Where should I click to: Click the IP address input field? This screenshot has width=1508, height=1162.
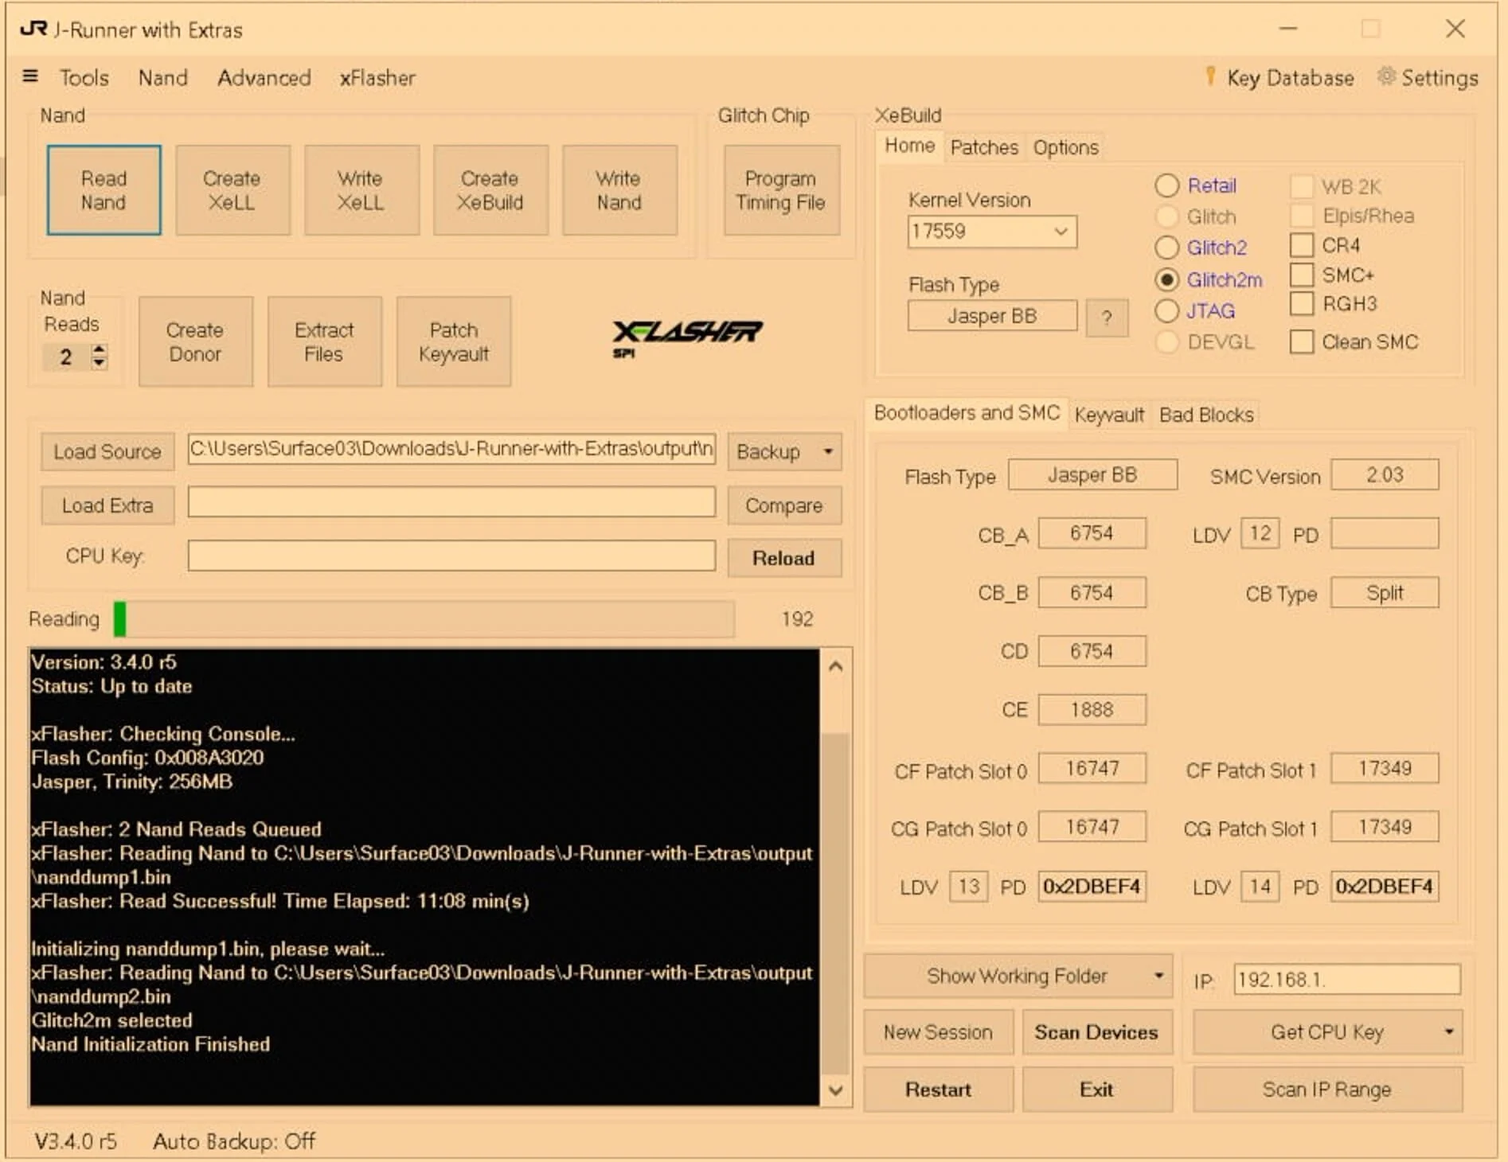coord(1346,980)
